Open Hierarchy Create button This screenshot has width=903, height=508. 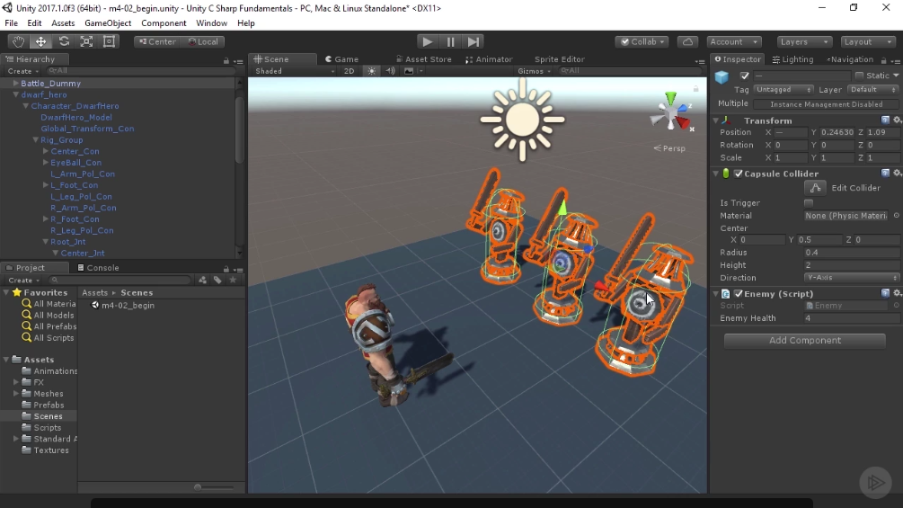pos(23,71)
